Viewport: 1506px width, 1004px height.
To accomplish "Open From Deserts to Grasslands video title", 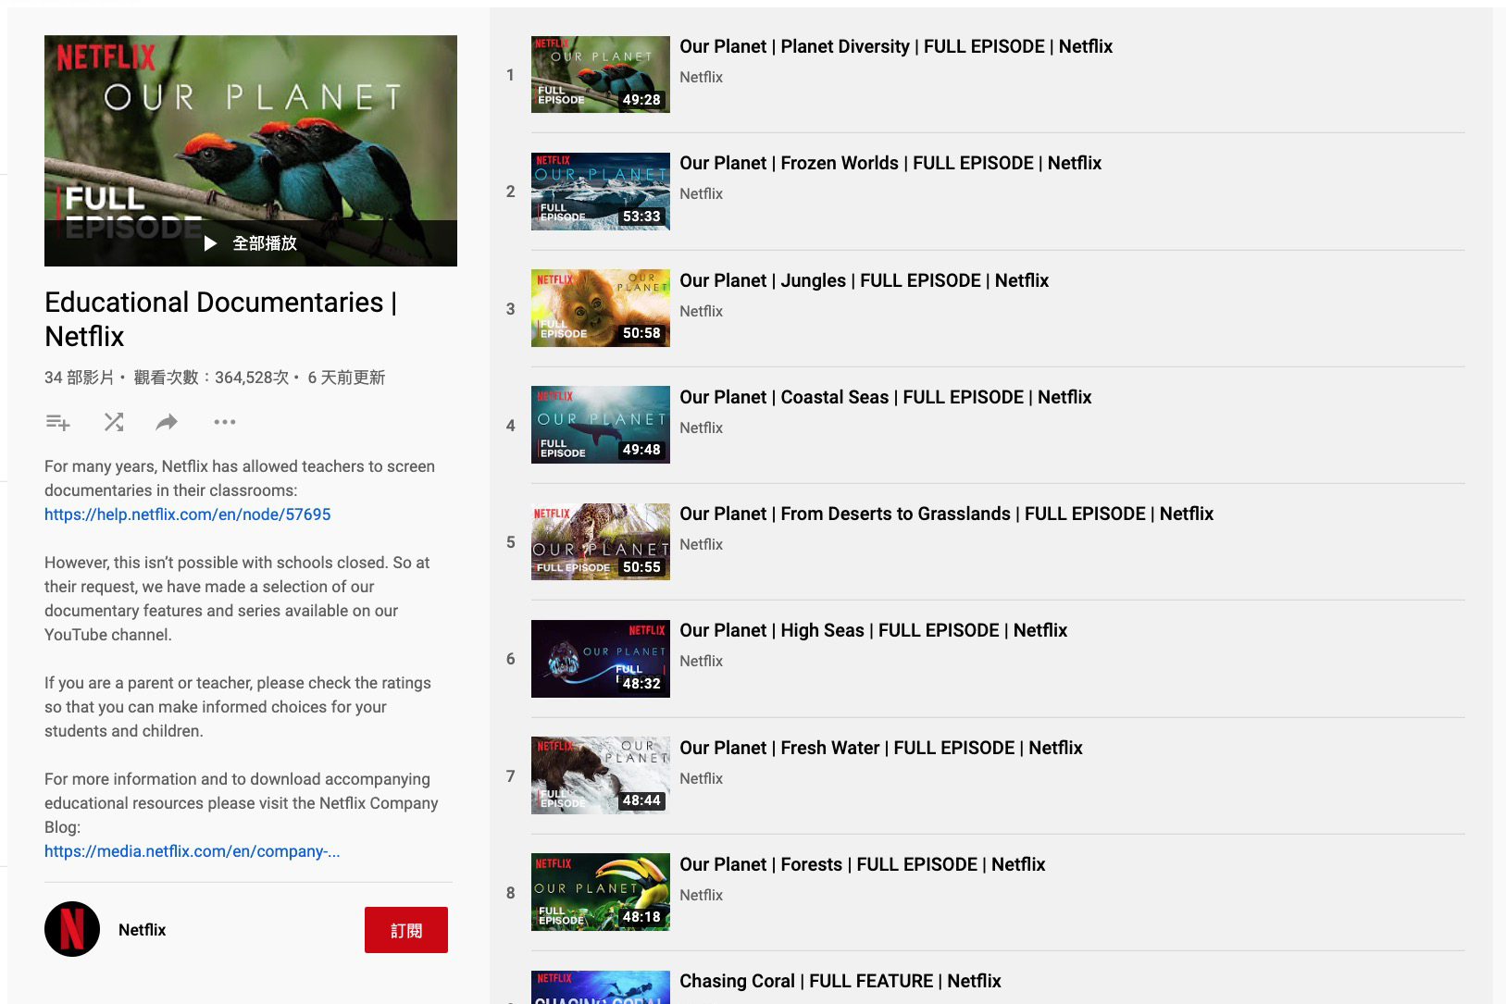I will click(946, 514).
